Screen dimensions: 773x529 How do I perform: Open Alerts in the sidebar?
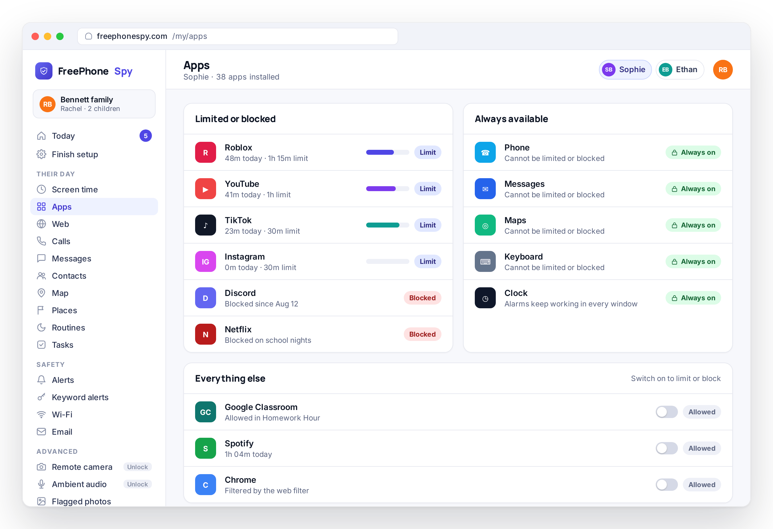(x=94, y=380)
